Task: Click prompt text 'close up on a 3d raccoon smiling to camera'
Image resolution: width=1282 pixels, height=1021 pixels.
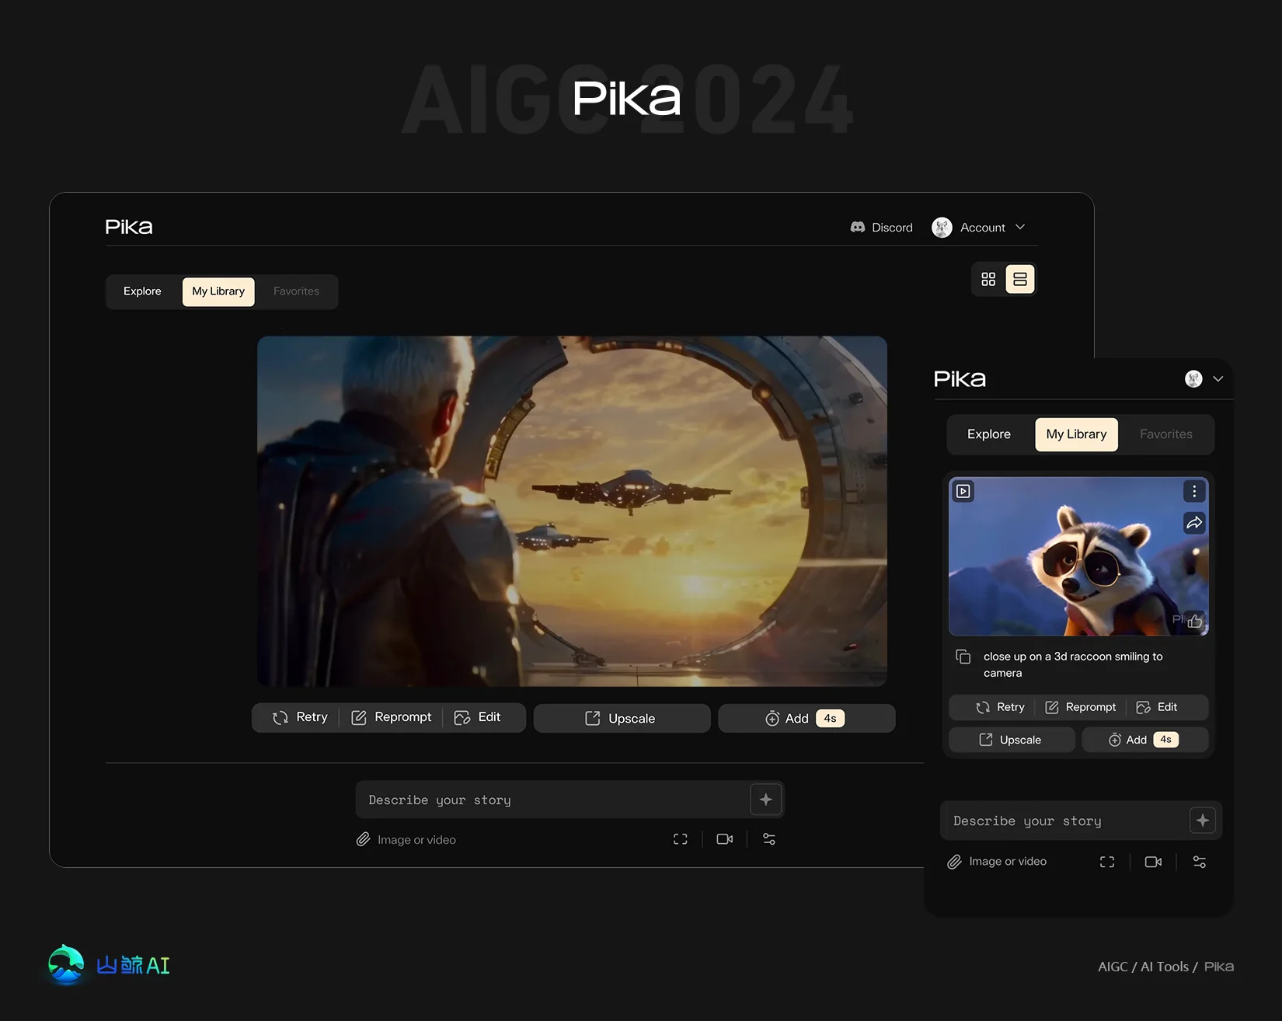Action: 1073,664
